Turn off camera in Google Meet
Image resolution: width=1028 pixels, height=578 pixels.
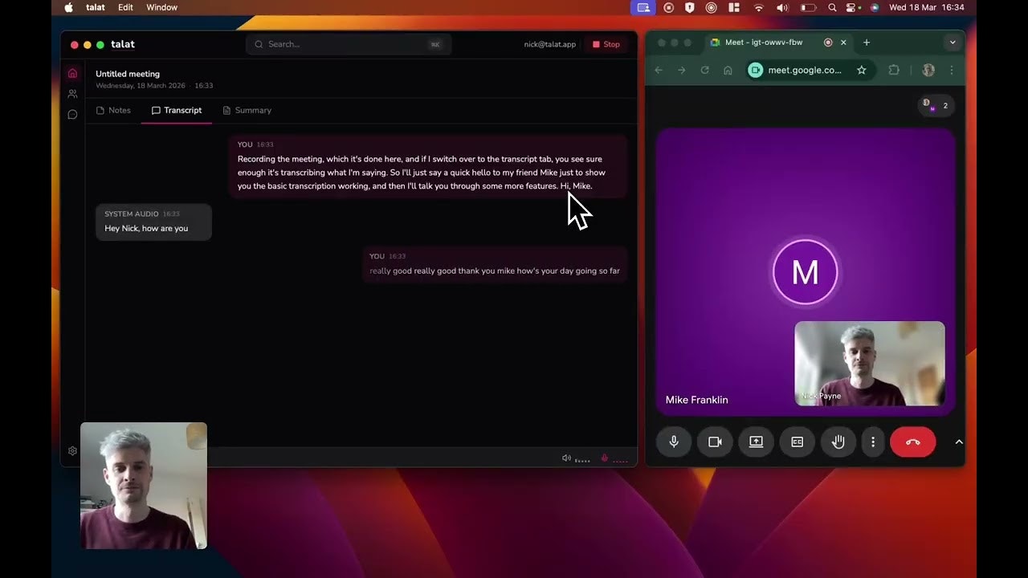[715, 442]
